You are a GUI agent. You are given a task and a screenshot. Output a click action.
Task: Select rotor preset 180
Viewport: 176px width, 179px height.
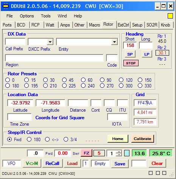click(x=8, y=86)
